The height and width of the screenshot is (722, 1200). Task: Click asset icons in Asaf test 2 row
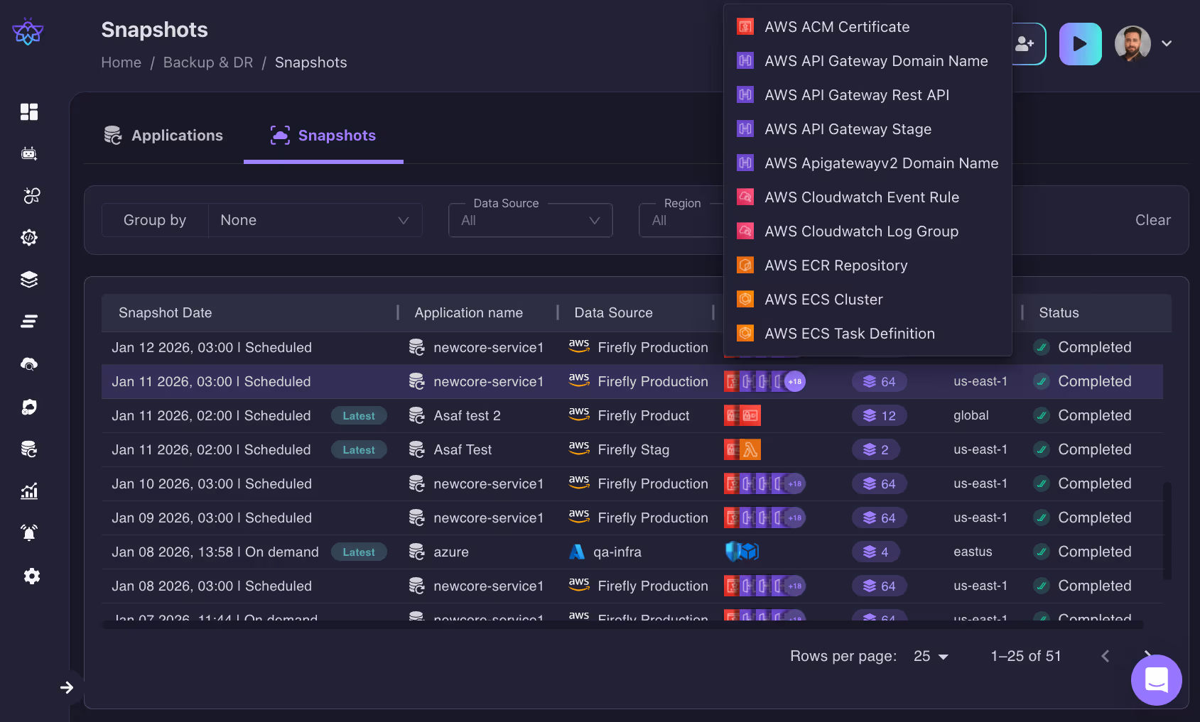pyautogui.click(x=742, y=415)
